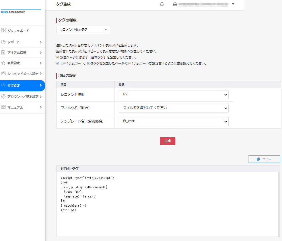Open the タグの種類 dropdown showing レコメンド表示タグ
282x241 pixels.
point(83,30)
